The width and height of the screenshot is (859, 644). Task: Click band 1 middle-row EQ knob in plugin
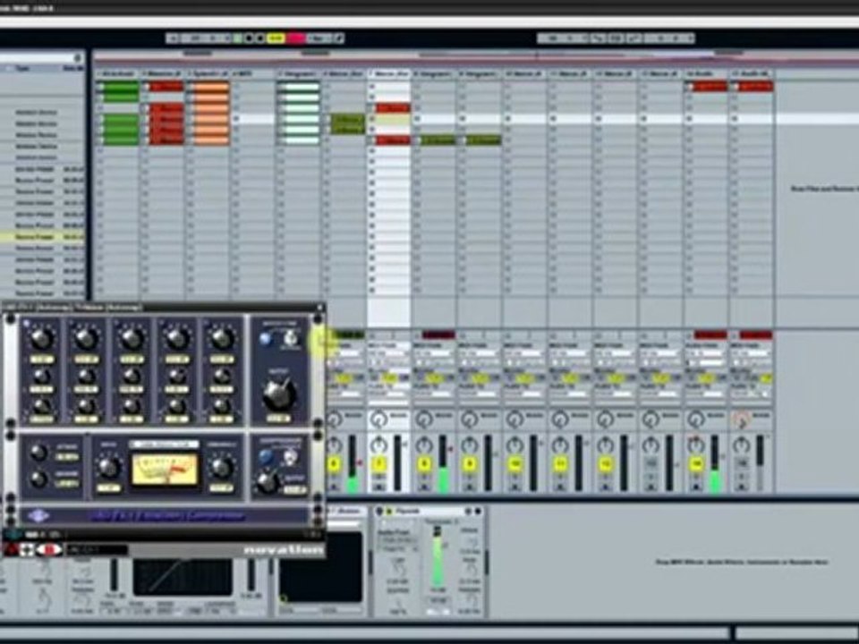click(42, 377)
